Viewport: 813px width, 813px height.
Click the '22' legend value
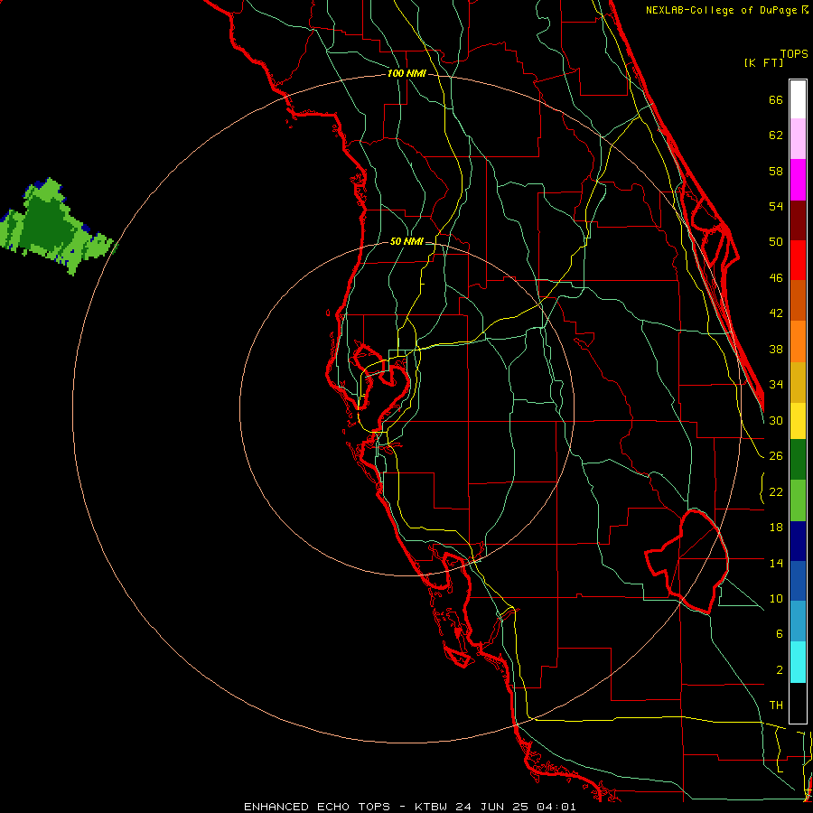click(x=776, y=492)
